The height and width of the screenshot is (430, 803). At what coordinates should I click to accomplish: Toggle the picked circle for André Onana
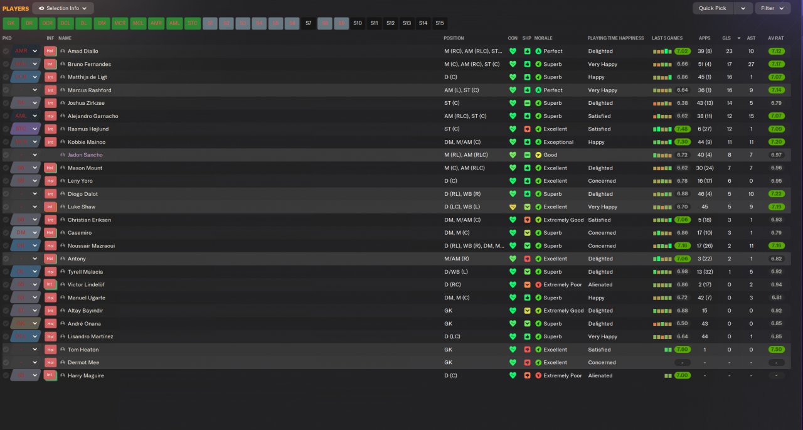[x=6, y=323]
